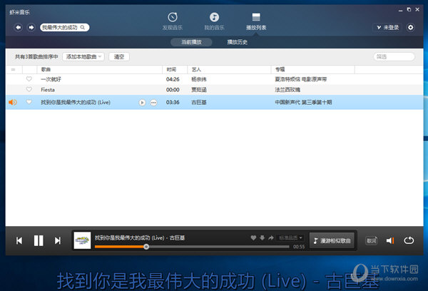This screenshot has height=291, width=428.
Task: Open the 发现音乐 discover section
Action: click(173, 21)
